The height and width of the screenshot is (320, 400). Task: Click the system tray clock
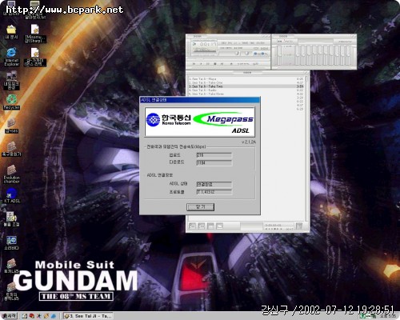[x=388, y=316]
